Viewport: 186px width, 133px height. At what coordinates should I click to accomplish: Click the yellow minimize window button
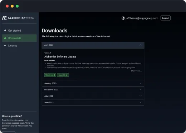coord(12,6)
